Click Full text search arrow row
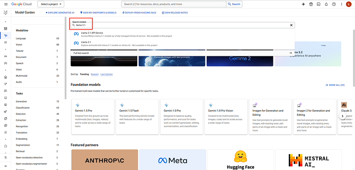The width and height of the screenshot is (355, 170). 183,53
